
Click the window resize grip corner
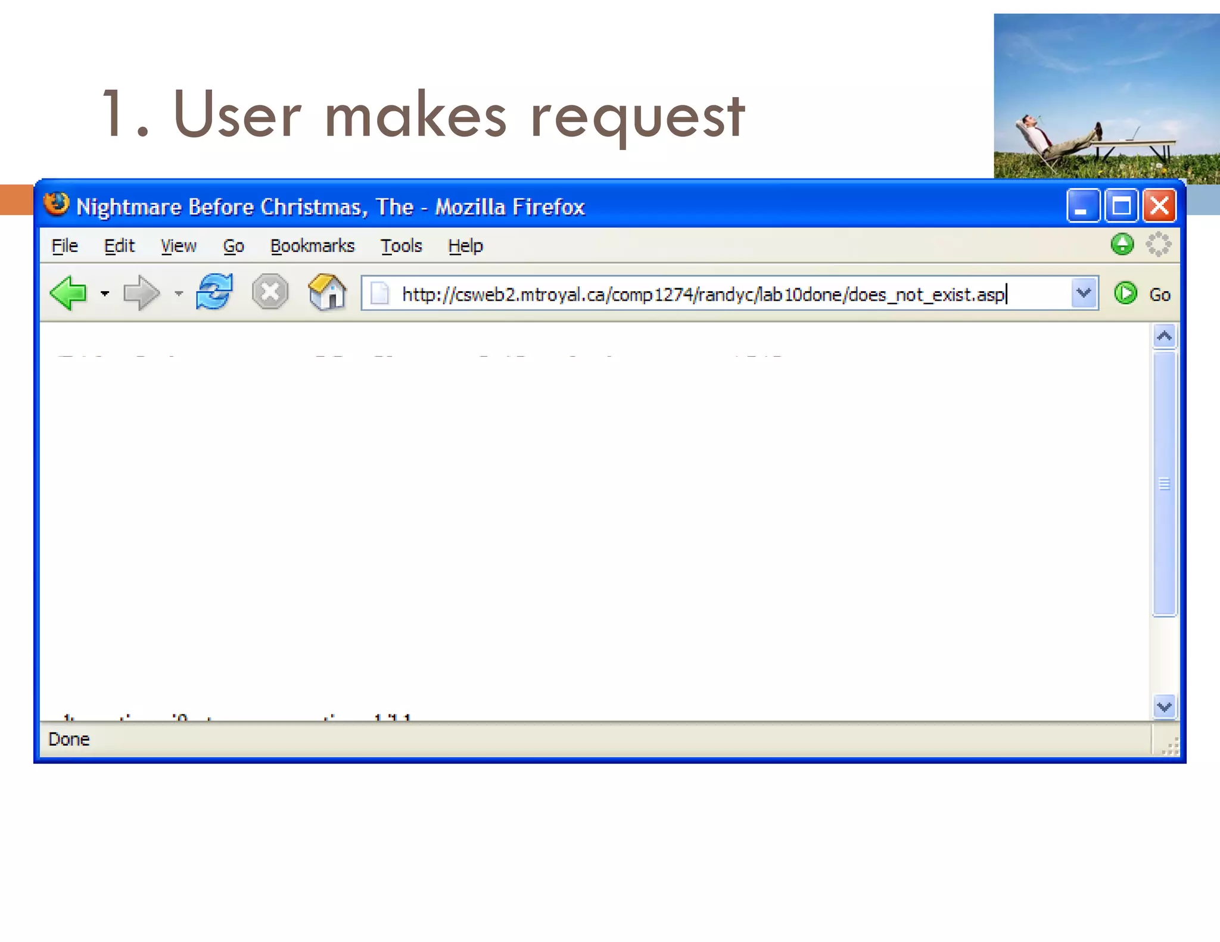tap(1169, 747)
